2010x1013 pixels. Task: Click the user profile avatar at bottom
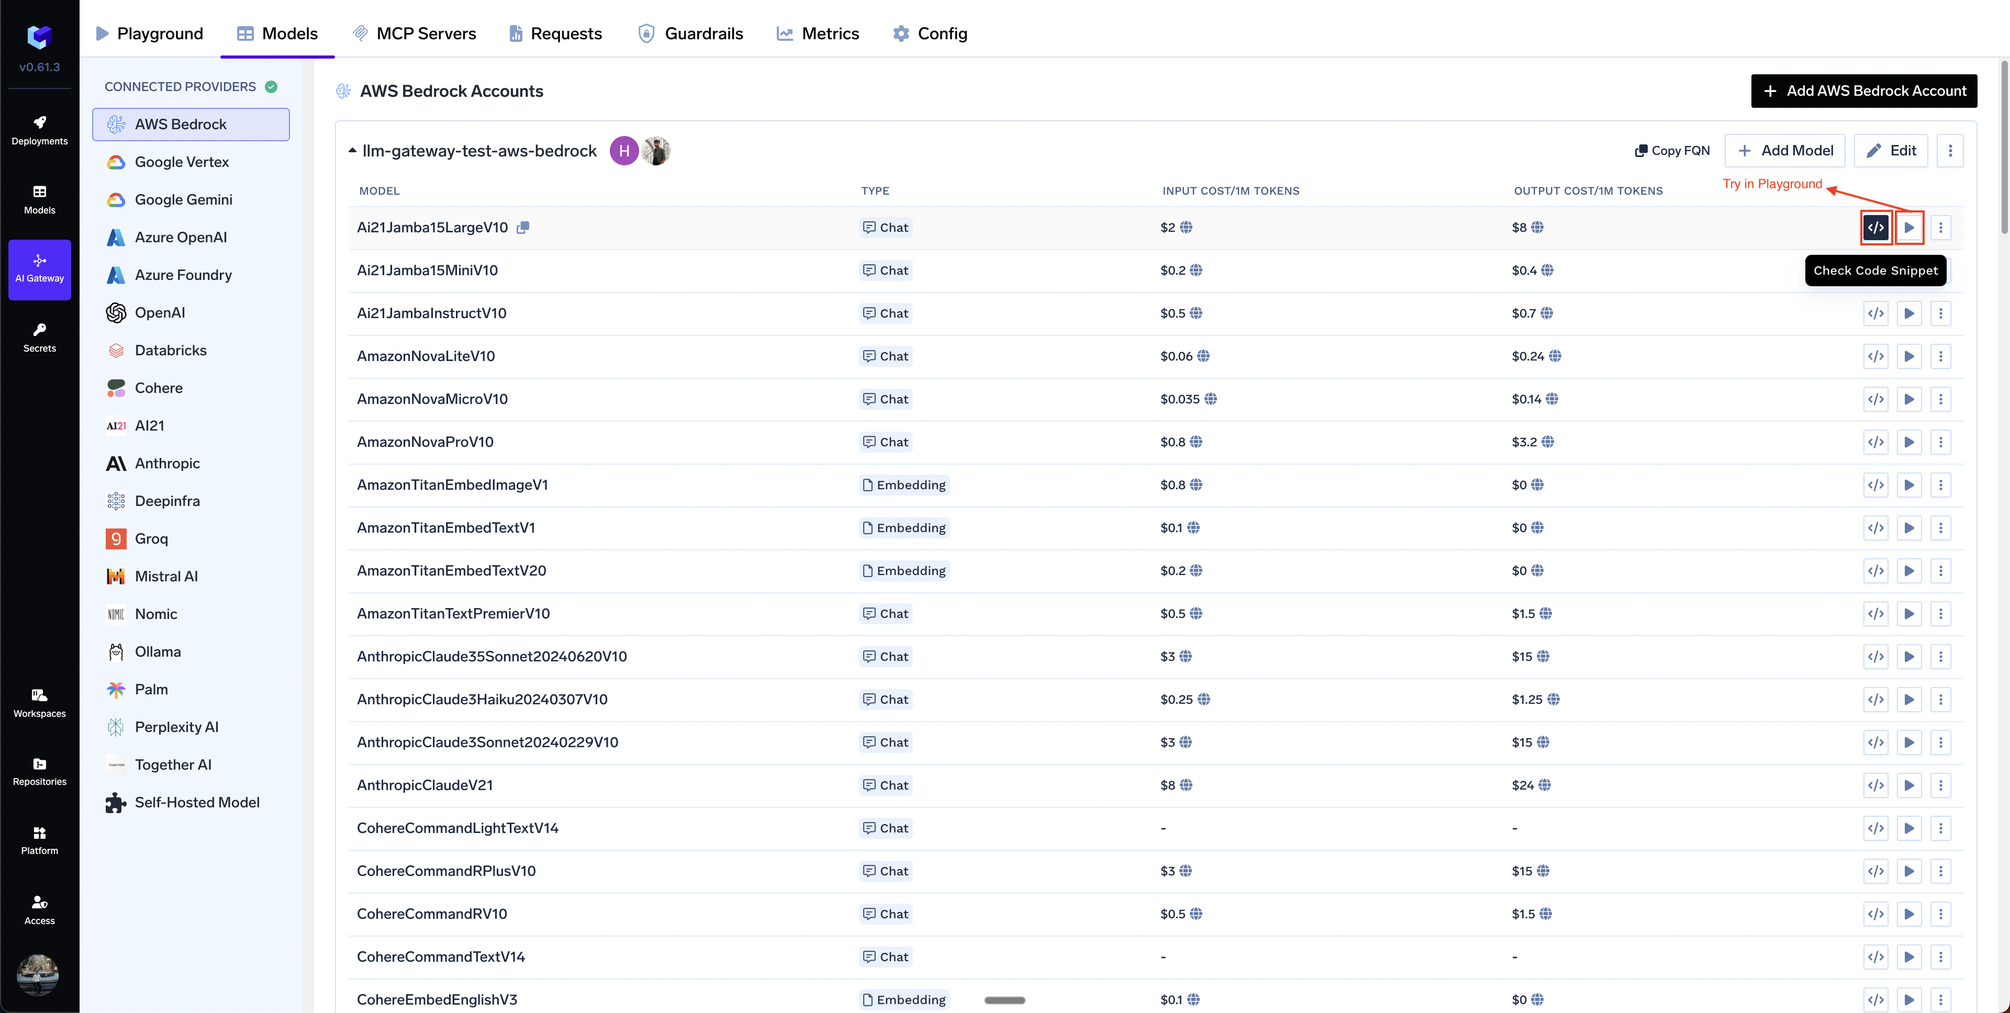point(38,975)
